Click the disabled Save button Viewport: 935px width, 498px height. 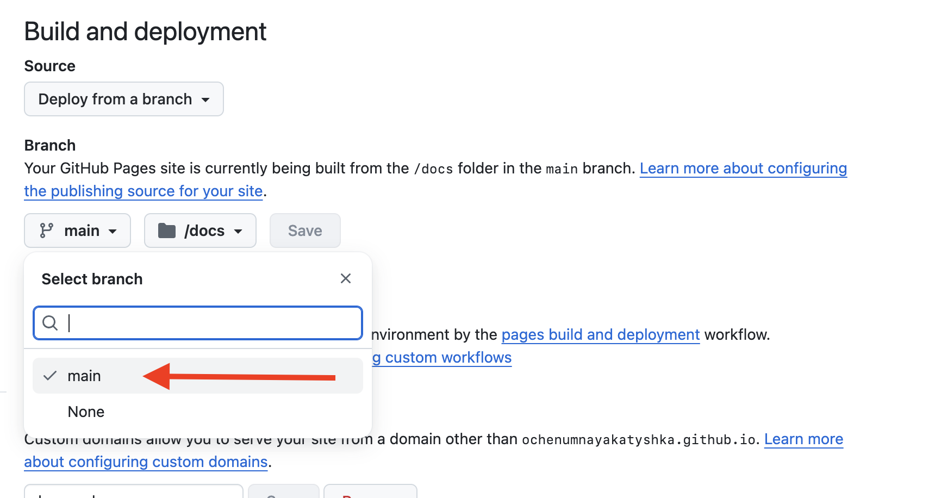[x=305, y=231]
